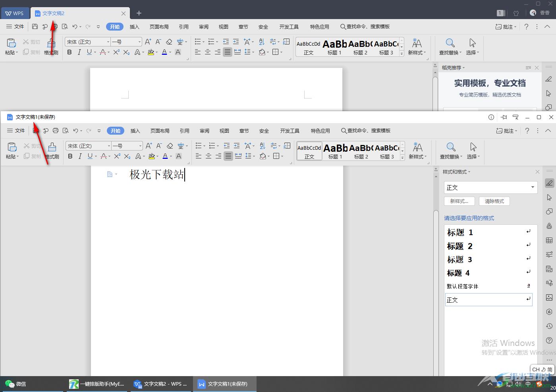Toggle Bold in 文字文稿1 ribbon
The height and width of the screenshot is (392, 556).
(70, 156)
